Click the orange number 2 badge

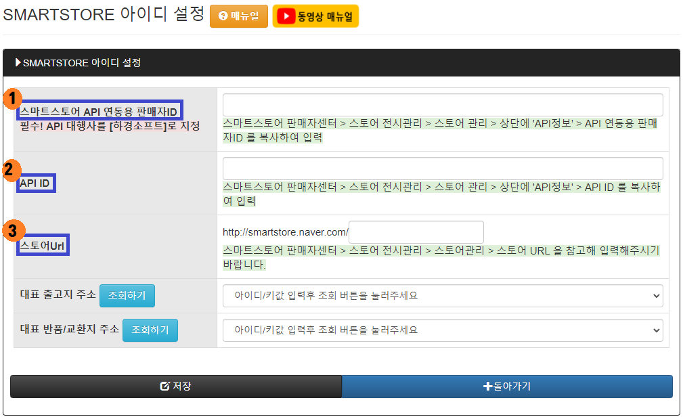(9, 170)
